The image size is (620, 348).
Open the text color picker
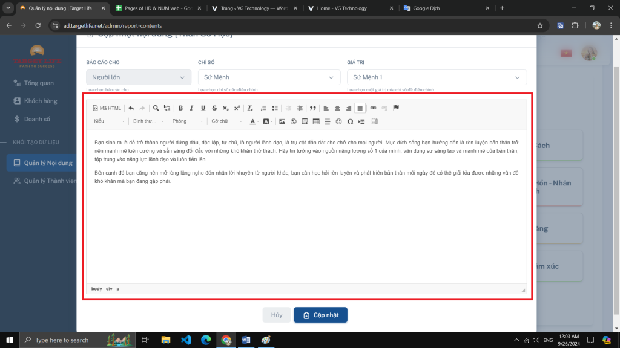click(x=254, y=121)
